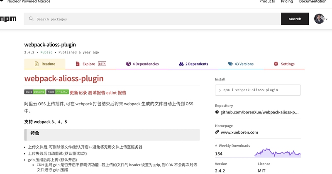Click the Install section label
Image resolution: width=332 pixels, height=174 pixels.
tap(220, 79)
